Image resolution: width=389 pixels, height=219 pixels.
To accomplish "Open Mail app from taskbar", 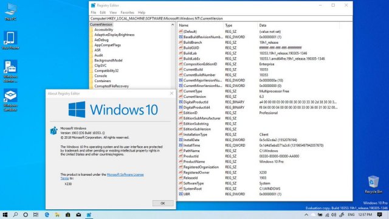I will pyautogui.click(x=78, y=215).
